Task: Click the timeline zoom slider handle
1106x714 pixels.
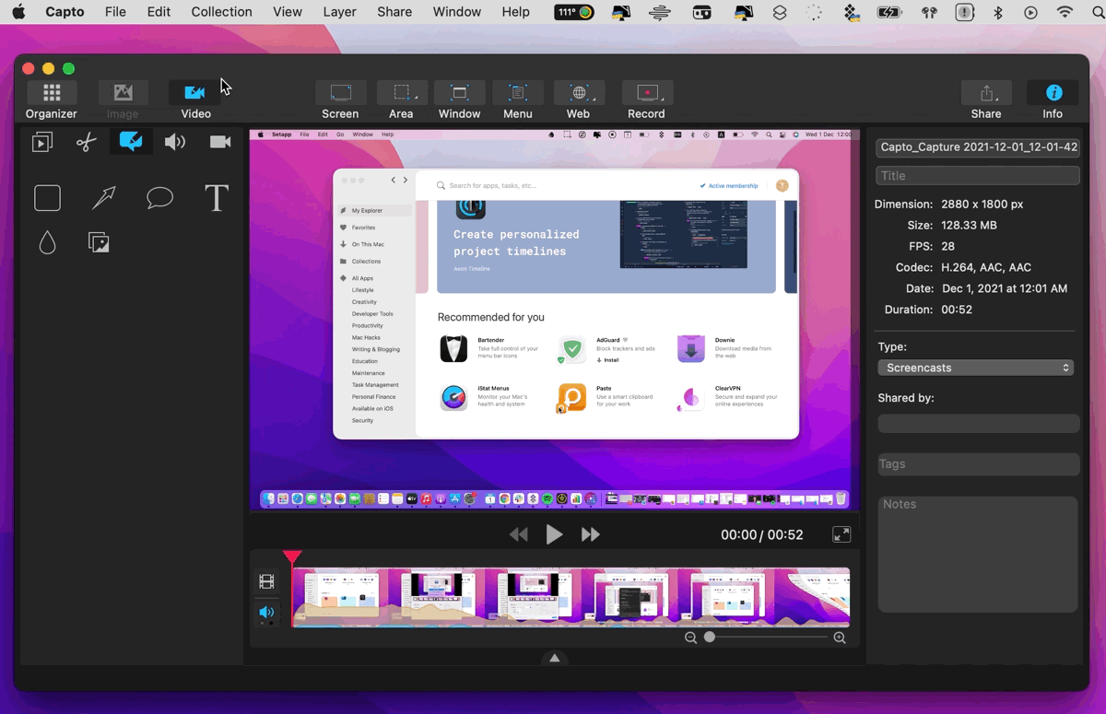Action: tap(710, 638)
